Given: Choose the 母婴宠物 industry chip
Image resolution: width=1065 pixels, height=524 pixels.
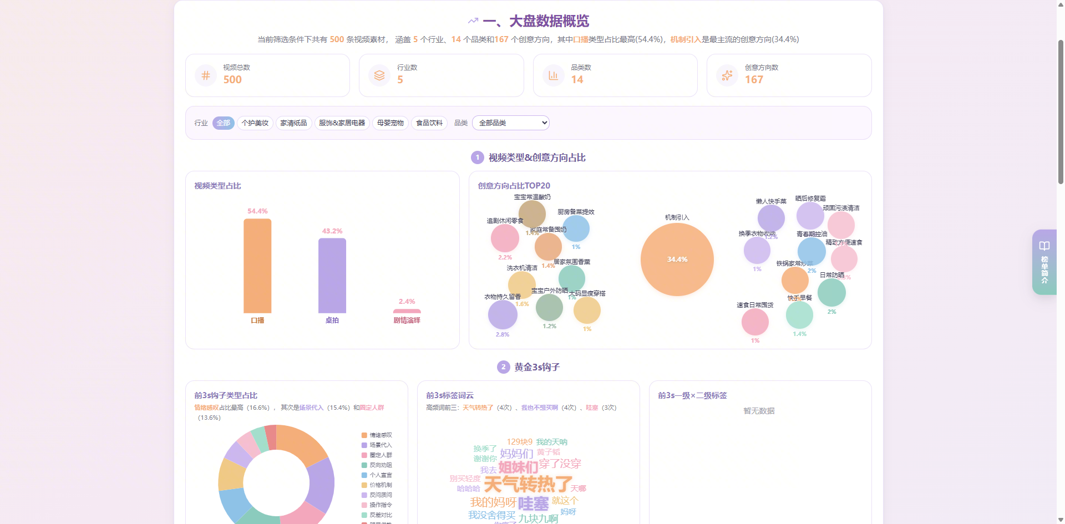Looking at the screenshot, I should click(390, 123).
